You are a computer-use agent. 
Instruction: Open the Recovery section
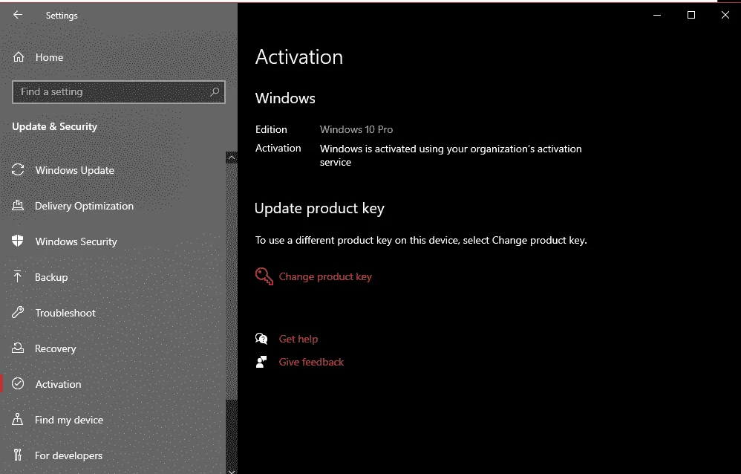coord(55,348)
